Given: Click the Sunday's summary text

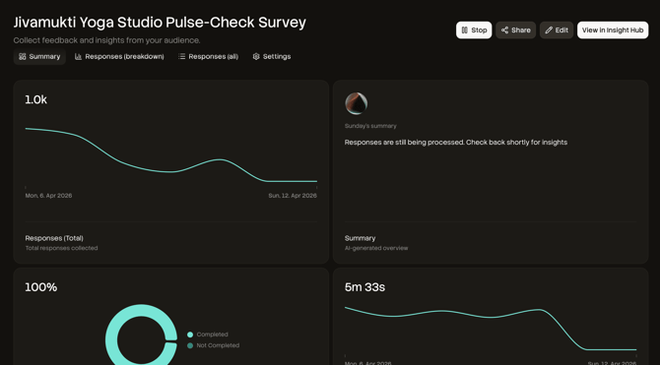Looking at the screenshot, I should click(370, 126).
